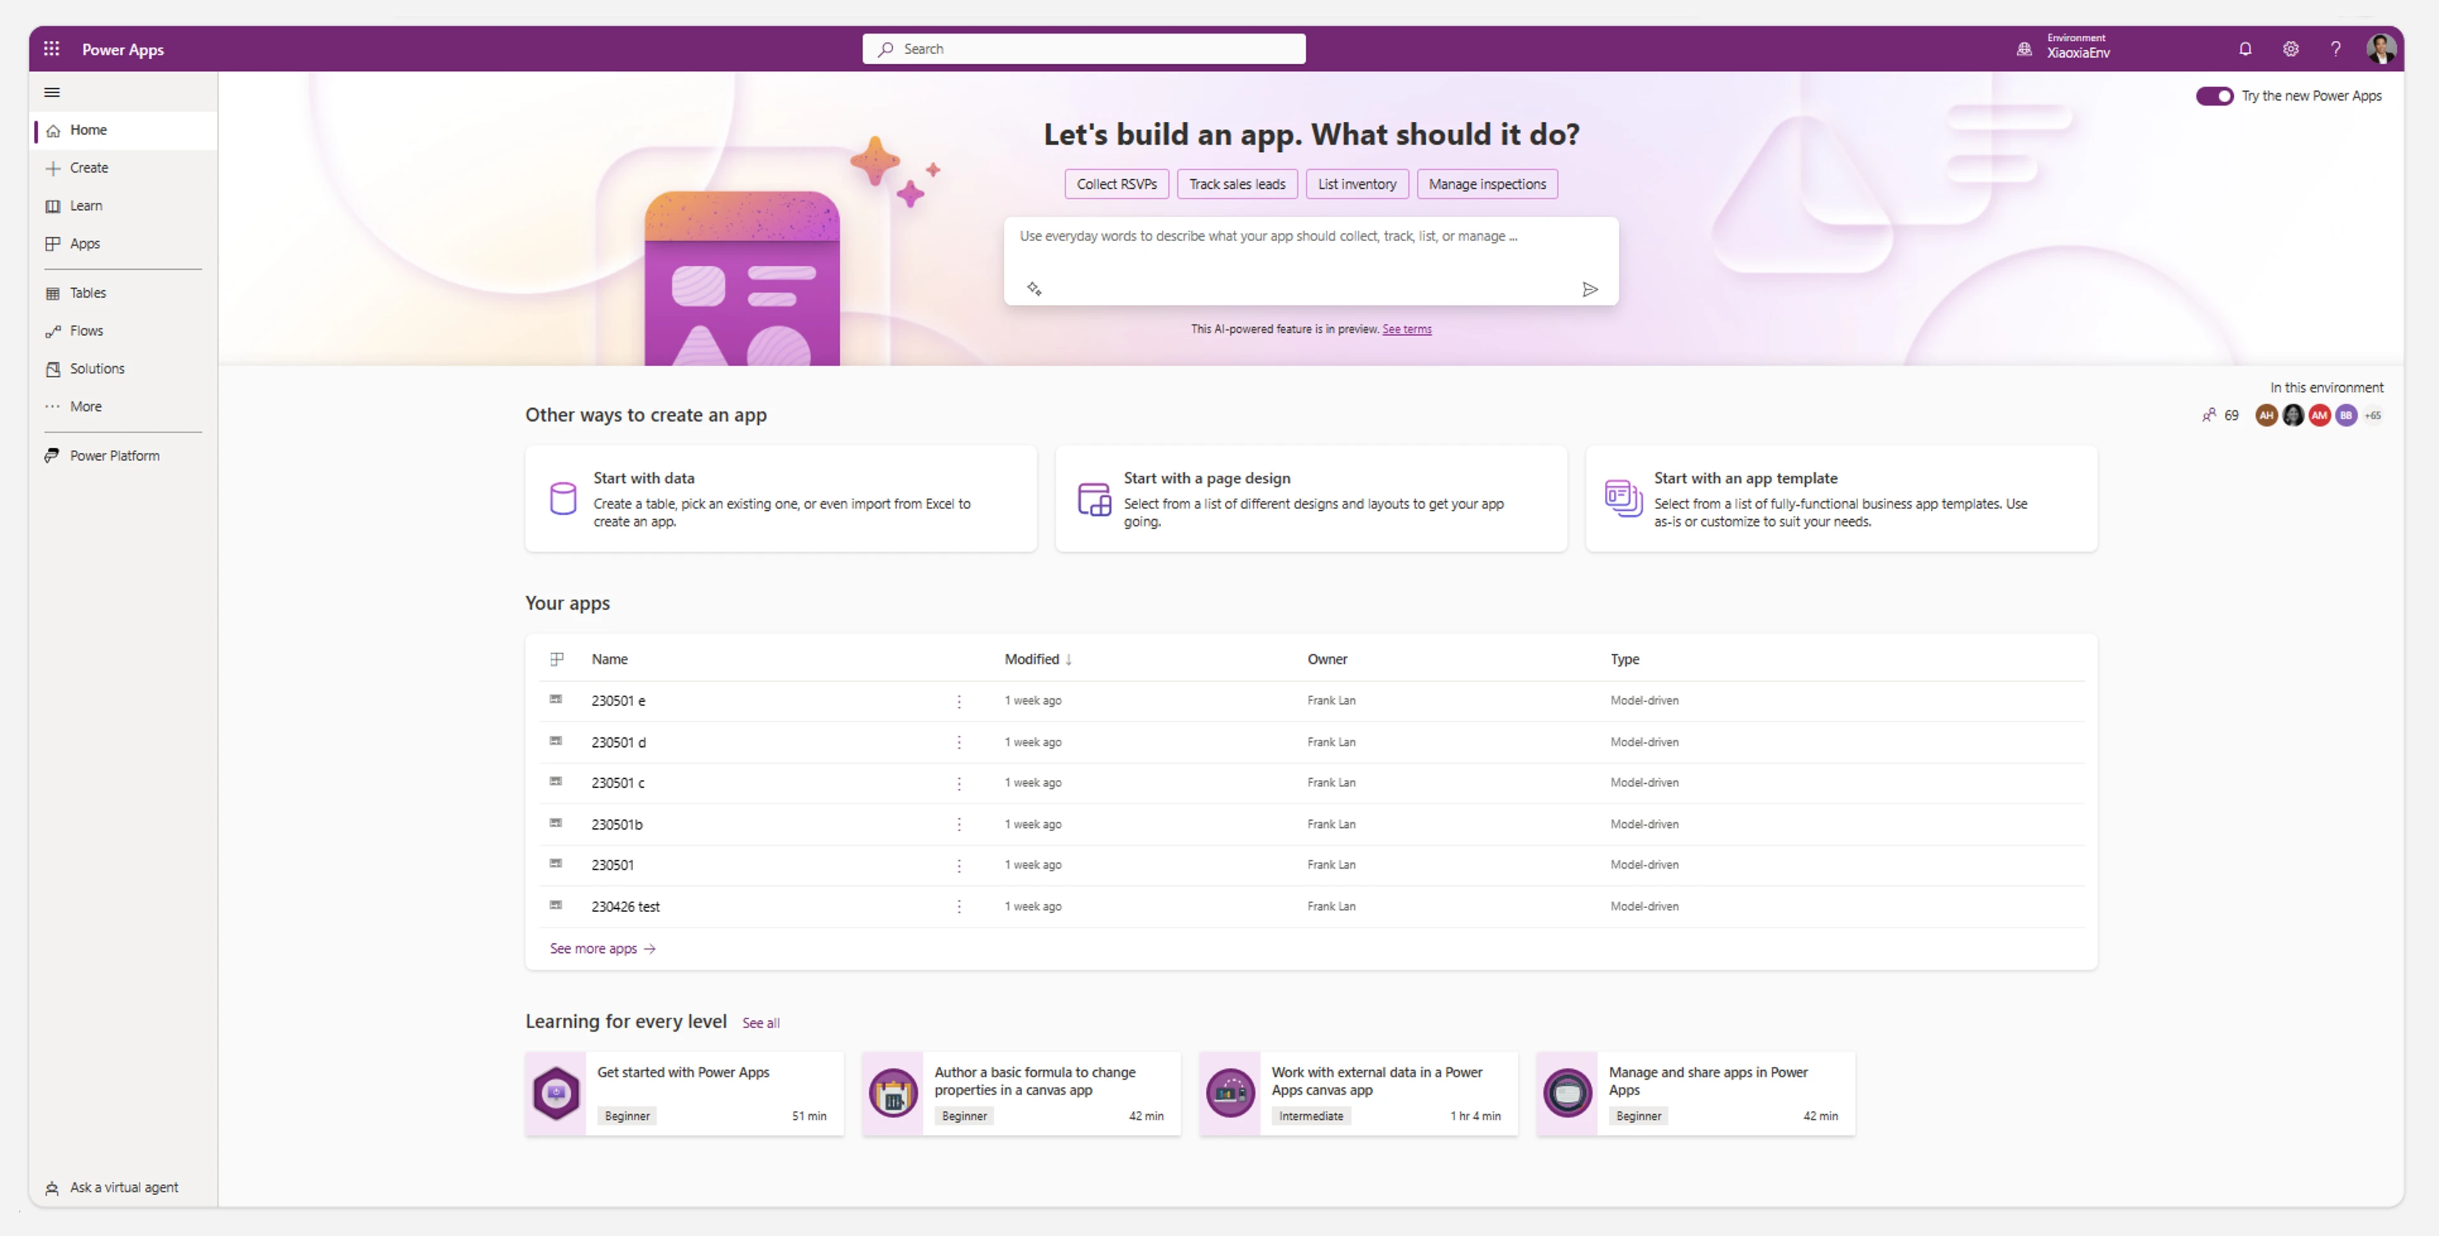
Task: Open your profile avatar menu
Action: (x=2383, y=48)
